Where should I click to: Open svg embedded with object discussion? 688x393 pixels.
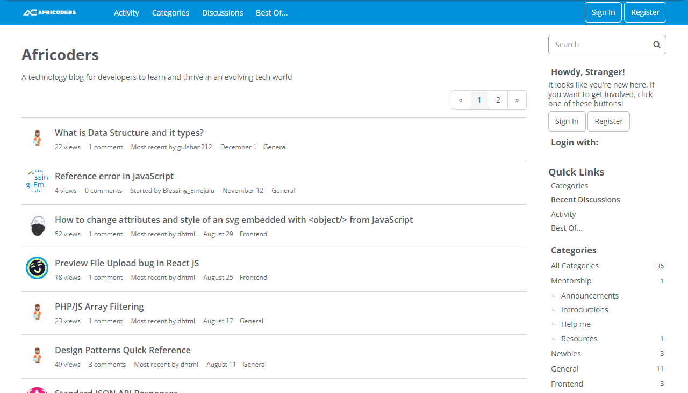(x=234, y=220)
